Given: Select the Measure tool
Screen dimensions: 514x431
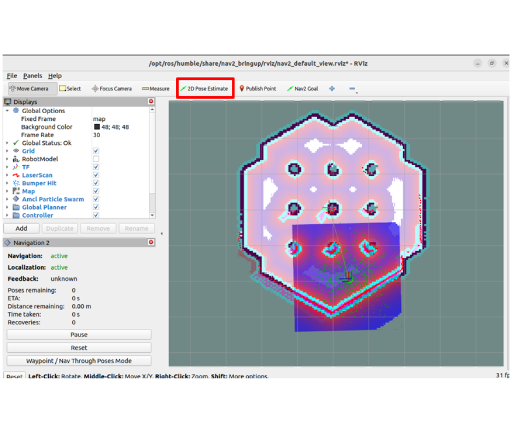Looking at the screenshot, I should click(x=156, y=89).
